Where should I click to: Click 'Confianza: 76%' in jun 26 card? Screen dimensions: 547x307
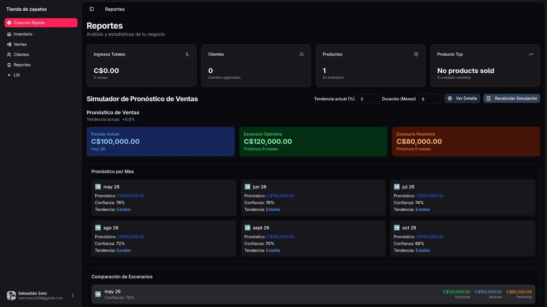click(259, 203)
